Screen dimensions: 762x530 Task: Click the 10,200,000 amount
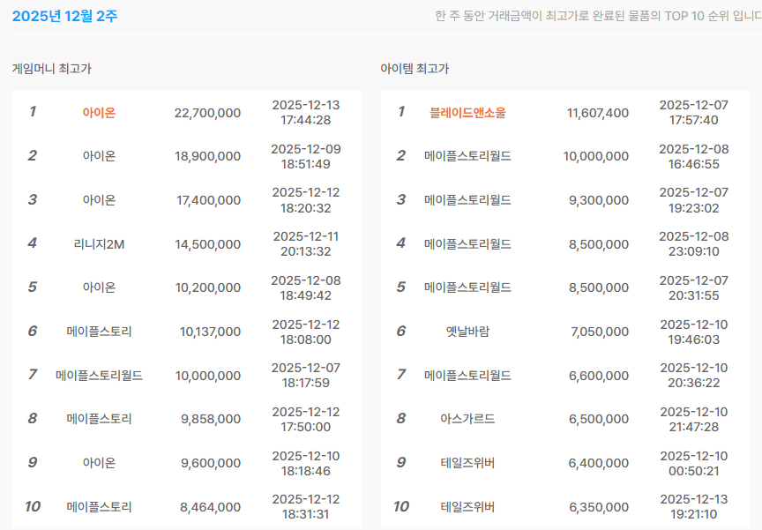[208, 287]
